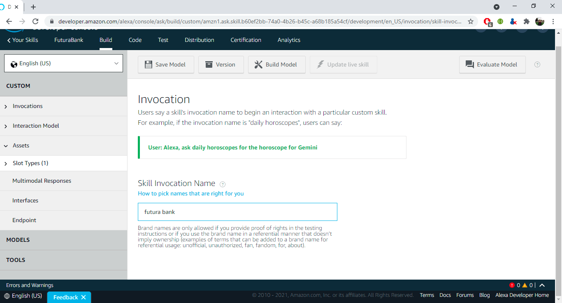Go to Alexa Developer Home

pyautogui.click(x=522, y=295)
